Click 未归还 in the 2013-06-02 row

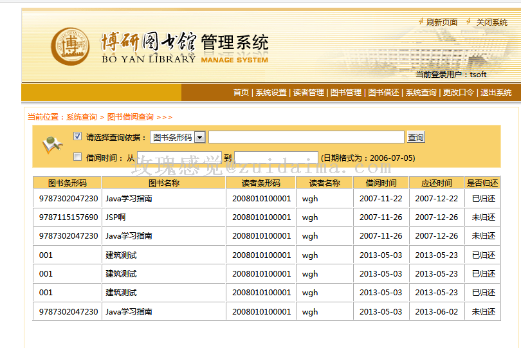[484, 312]
